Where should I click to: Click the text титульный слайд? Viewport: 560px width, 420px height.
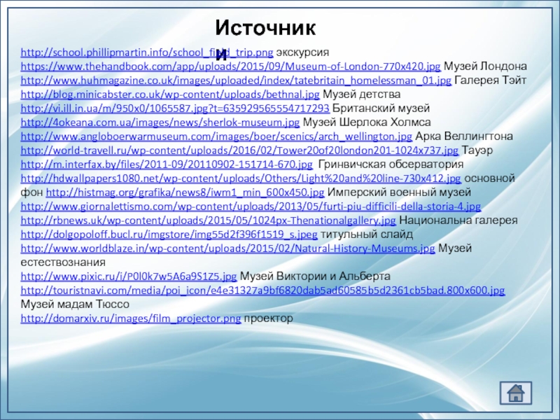click(x=367, y=234)
